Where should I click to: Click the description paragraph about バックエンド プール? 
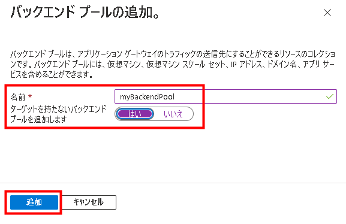173,64
